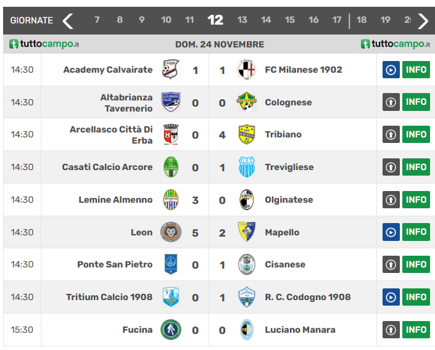Click Tritium Calcio 1908 match play icon
The image size is (435, 350).
tap(391, 297)
